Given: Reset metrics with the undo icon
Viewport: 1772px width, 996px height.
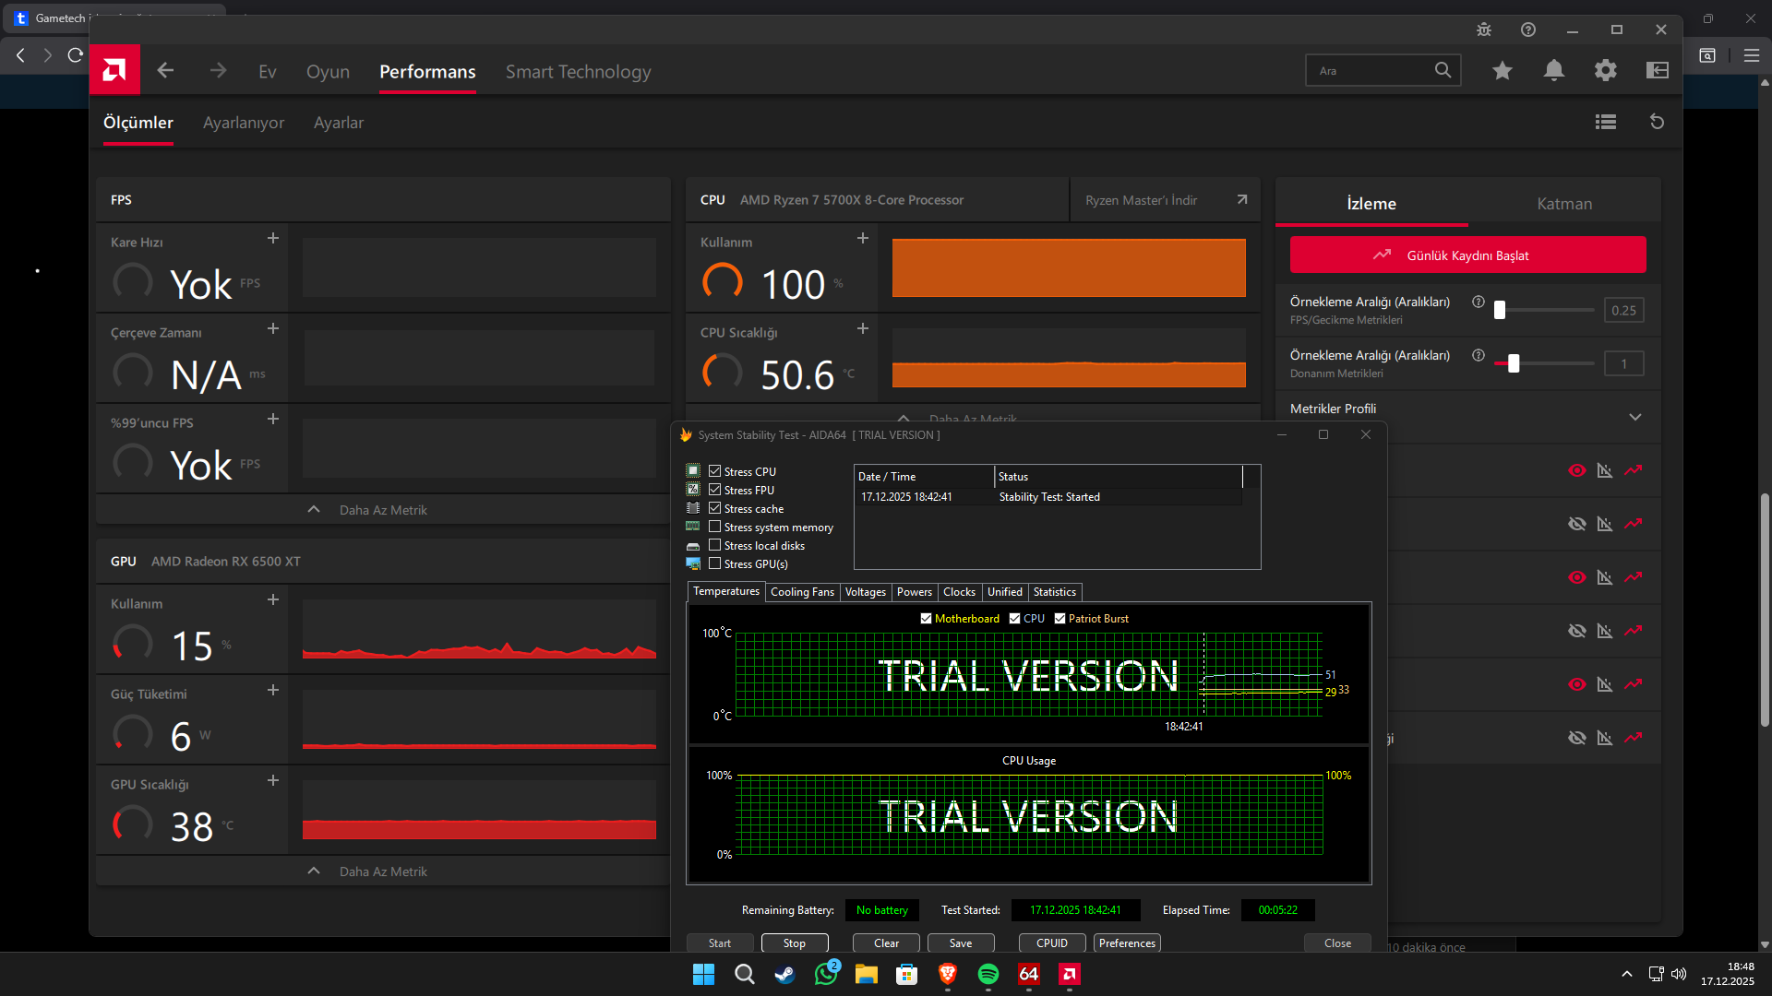Looking at the screenshot, I should click(1658, 122).
